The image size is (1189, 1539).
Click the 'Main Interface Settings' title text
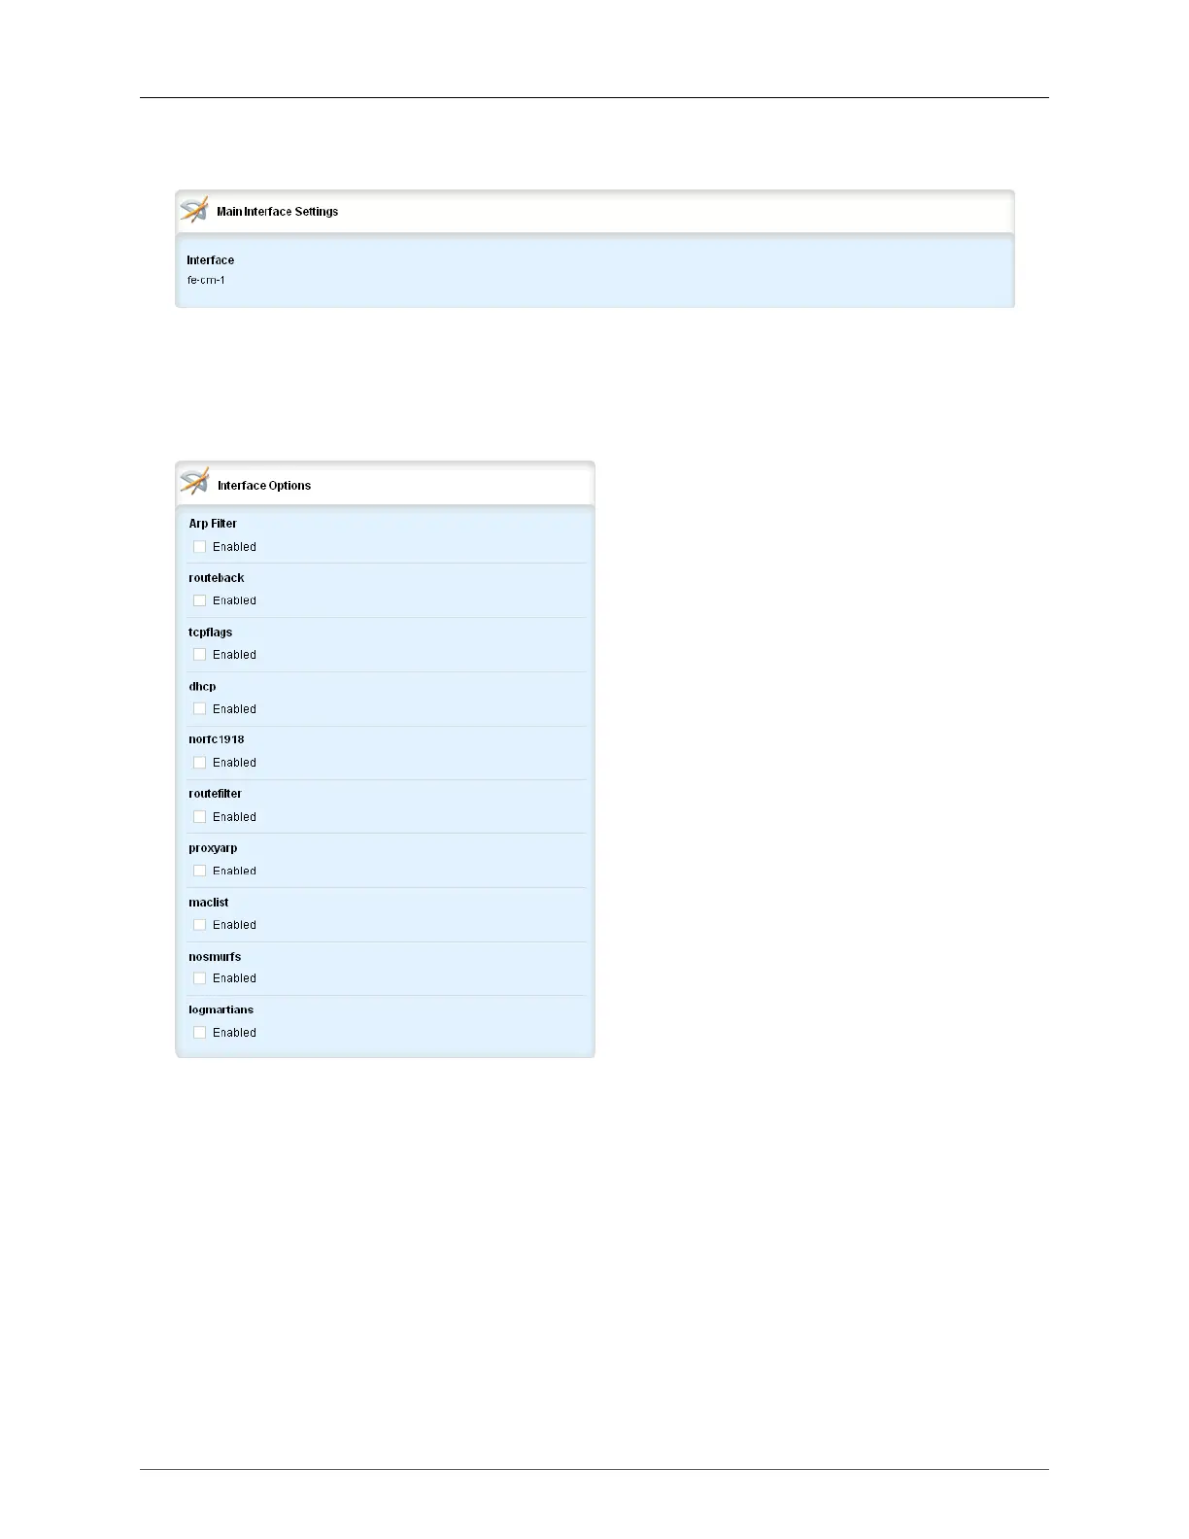[277, 212]
